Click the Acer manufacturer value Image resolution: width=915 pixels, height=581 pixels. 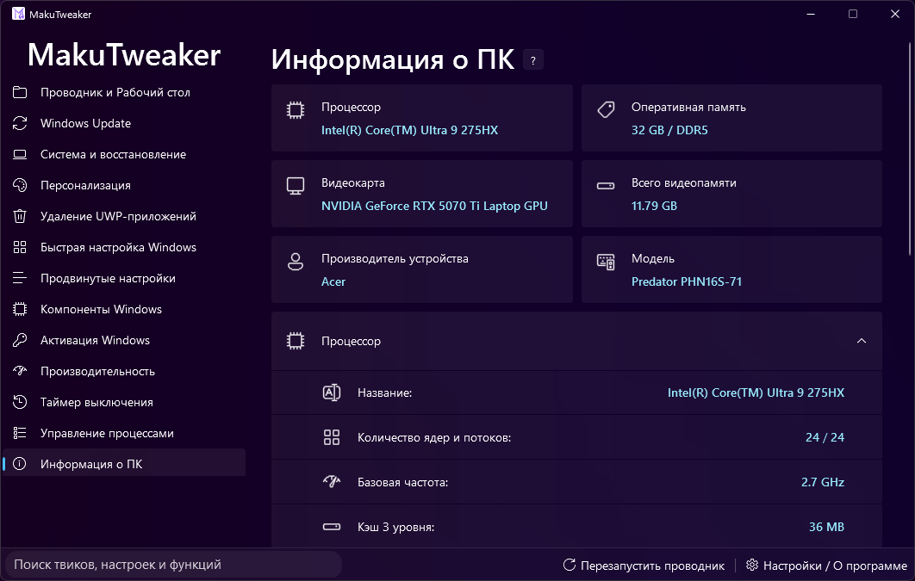333,281
